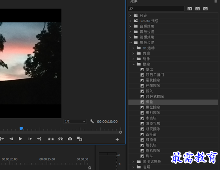Click the Export Frame camera icon
This screenshot has width=220, height=170.
point(70,139)
